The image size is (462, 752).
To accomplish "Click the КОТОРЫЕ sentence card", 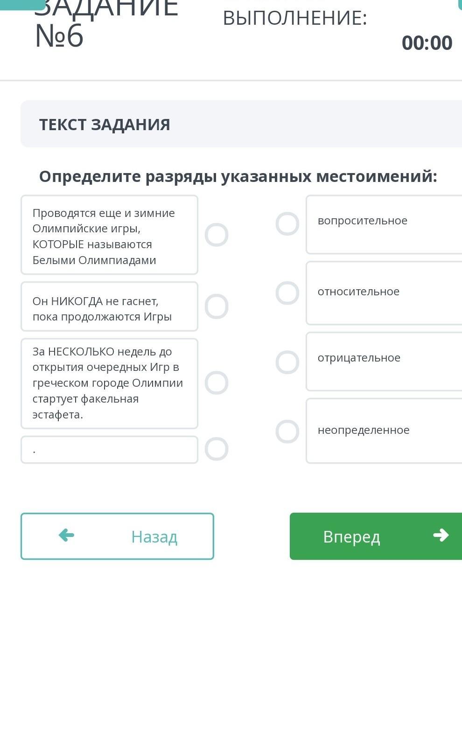I will pyautogui.click(x=109, y=235).
